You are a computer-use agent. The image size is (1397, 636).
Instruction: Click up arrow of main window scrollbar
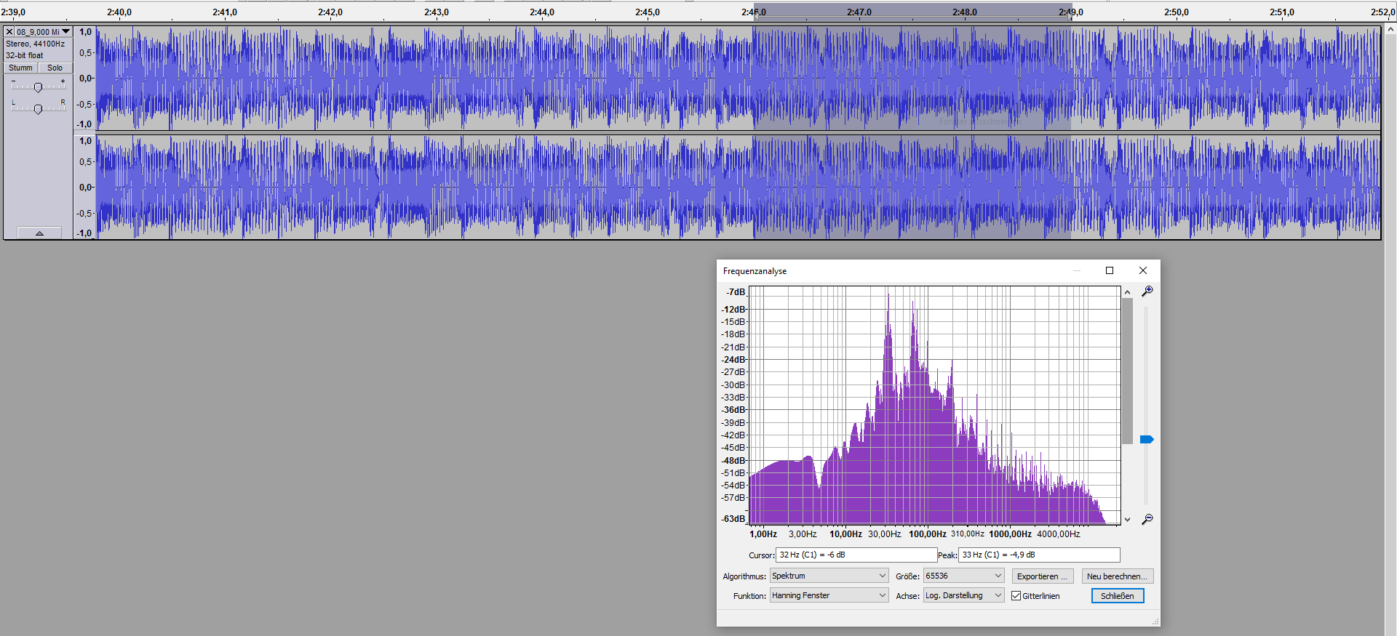(x=1390, y=29)
